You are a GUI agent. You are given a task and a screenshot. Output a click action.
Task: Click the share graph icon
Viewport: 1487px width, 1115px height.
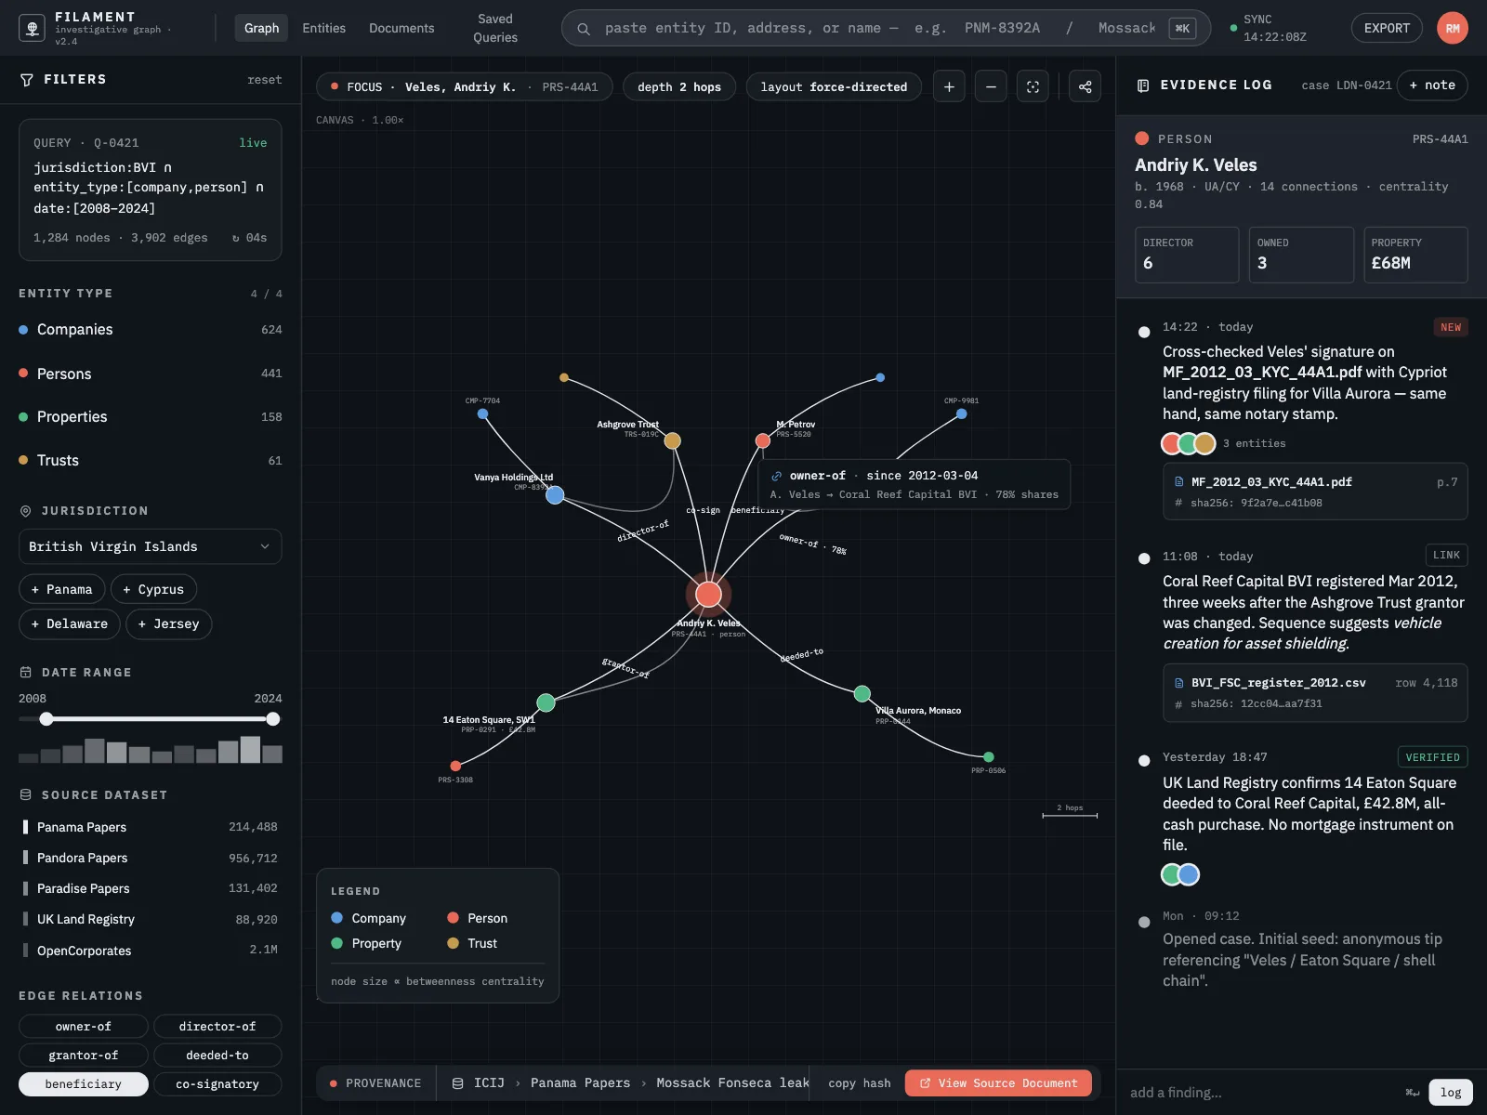1085,86
